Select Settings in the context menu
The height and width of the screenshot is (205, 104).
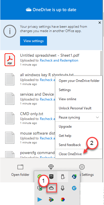click(x=79, y=90)
